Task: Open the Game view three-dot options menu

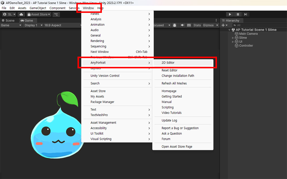Action: 216,20
